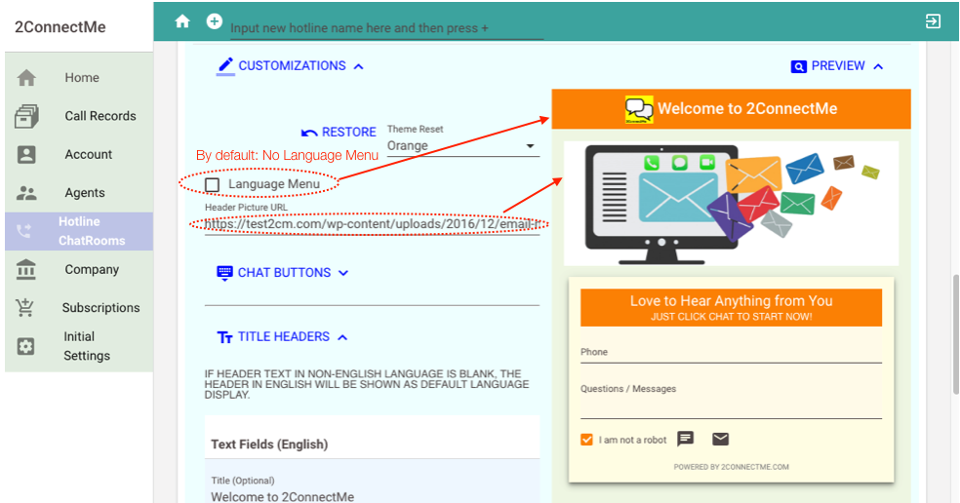Click the Call Records icon in sidebar
The image size is (960, 503).
click(26, 116)
